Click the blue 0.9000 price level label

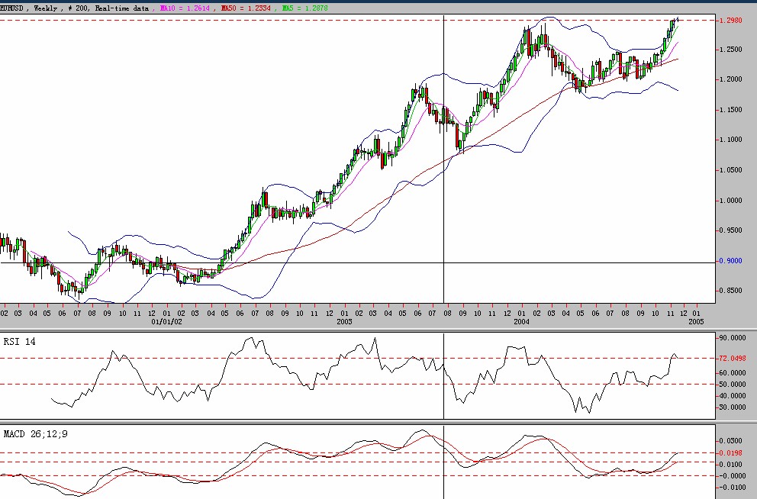(x=730, y=261)
